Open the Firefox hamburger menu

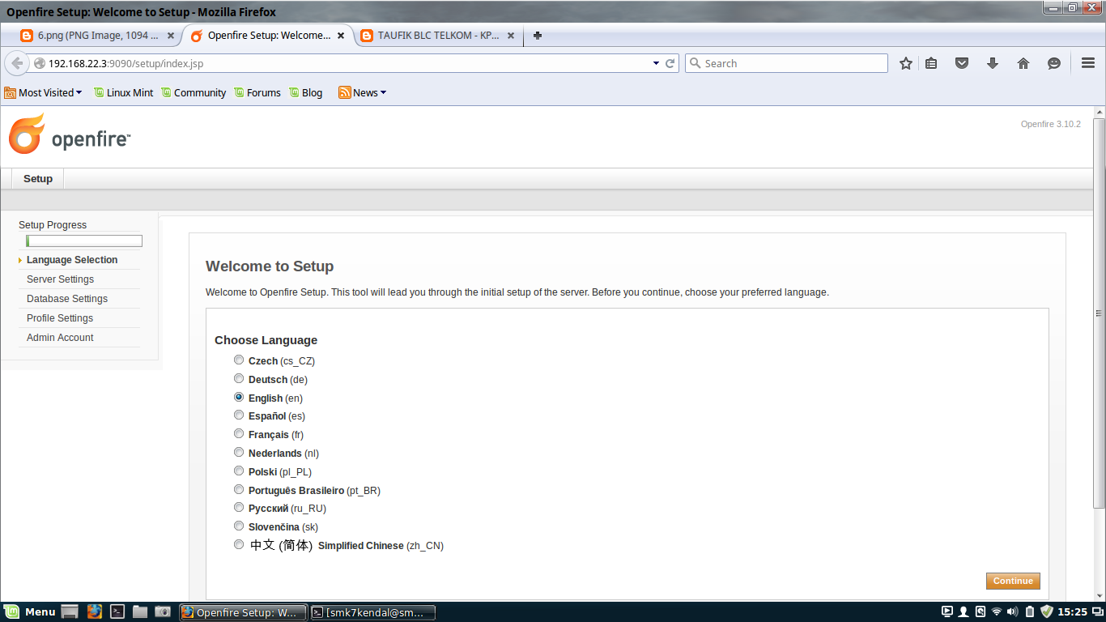[x=1088, y=63]
